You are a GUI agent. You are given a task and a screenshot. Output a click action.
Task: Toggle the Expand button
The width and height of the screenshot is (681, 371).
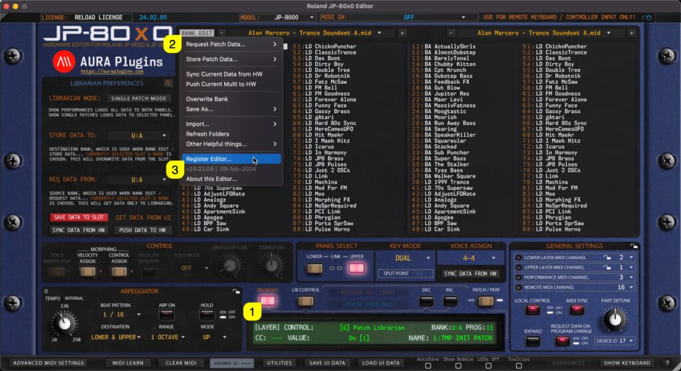[533, 341]
